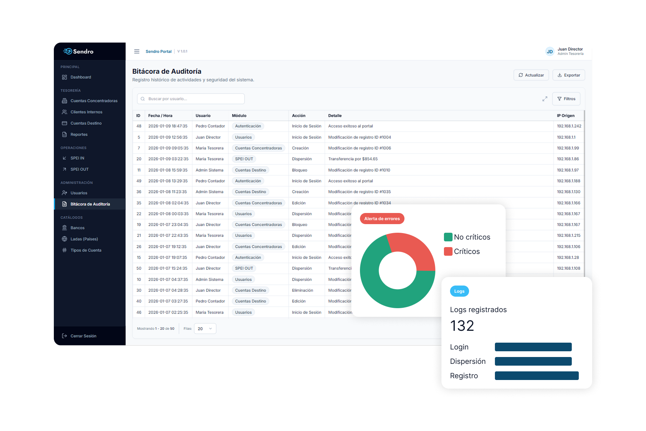646x431 pixels.
Task: Click the Actualizar button
Action: pyautogui.click(x=531, y=75)
